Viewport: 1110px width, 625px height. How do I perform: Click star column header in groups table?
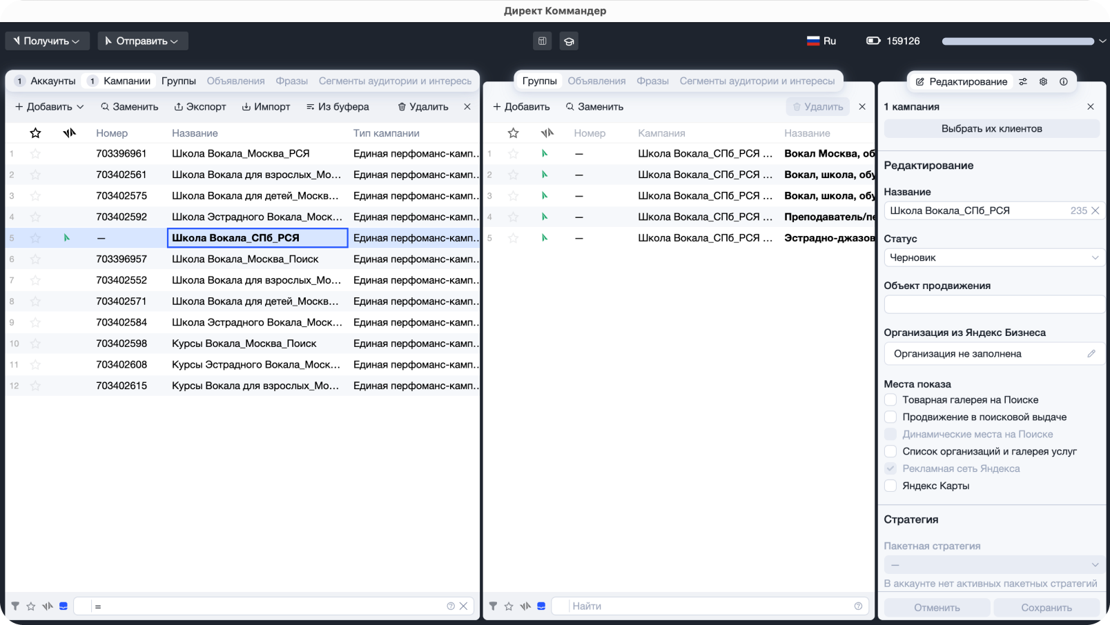[x=513, y=133]
